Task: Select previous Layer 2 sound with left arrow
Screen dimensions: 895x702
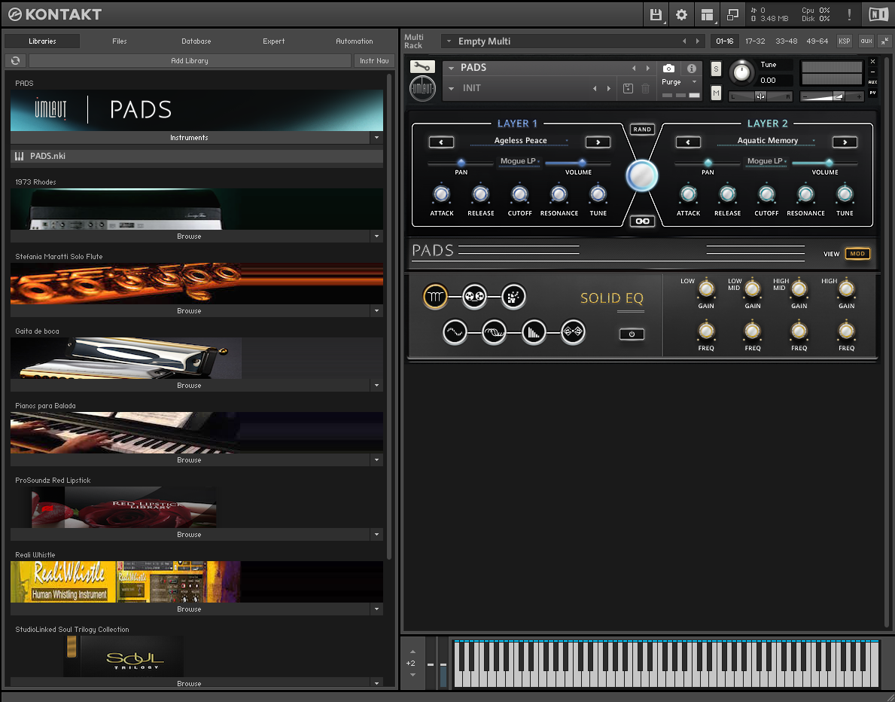Action: [x=688, y=142]
